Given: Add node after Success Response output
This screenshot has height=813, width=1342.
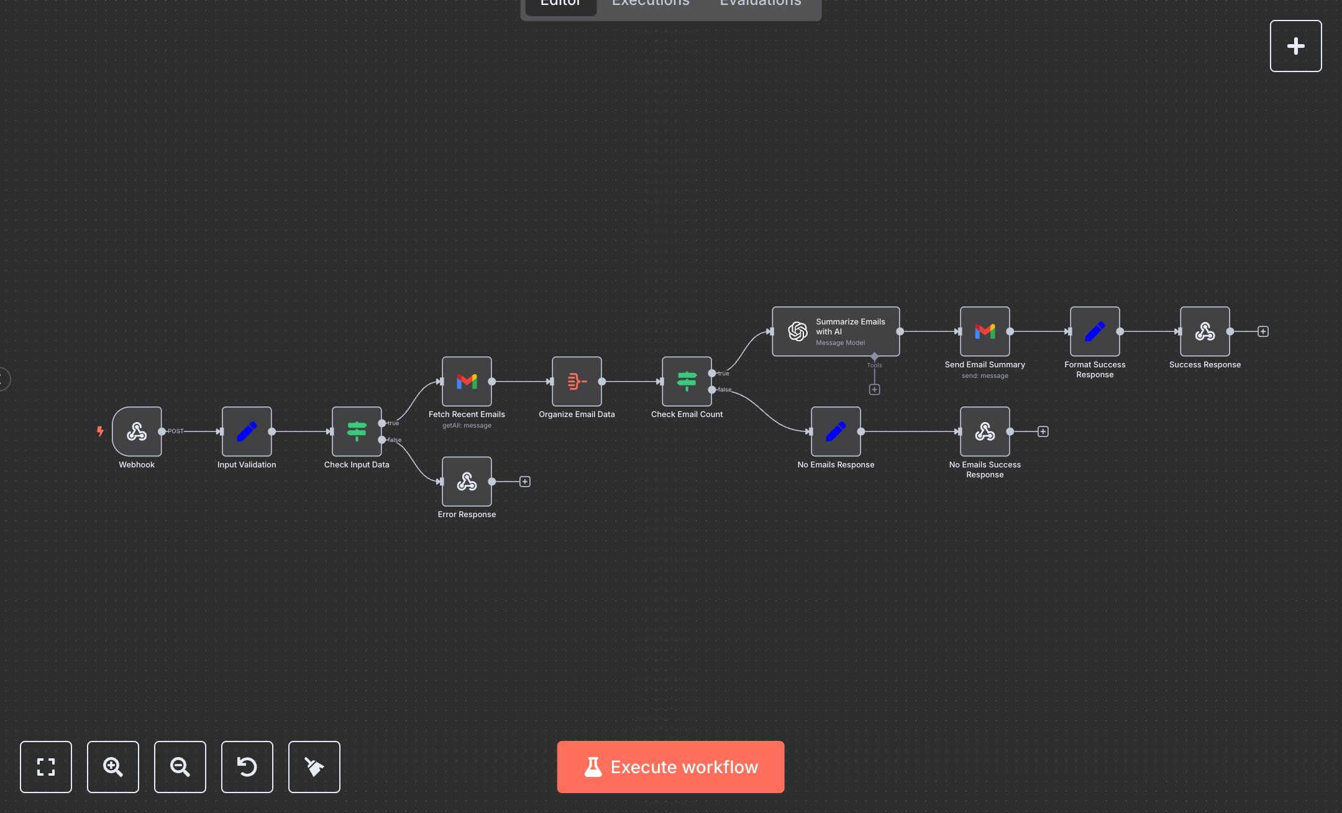Looking at the screenshot, I should coord(1263,331).
